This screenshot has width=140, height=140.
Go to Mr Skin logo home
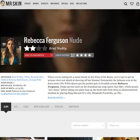11,4
